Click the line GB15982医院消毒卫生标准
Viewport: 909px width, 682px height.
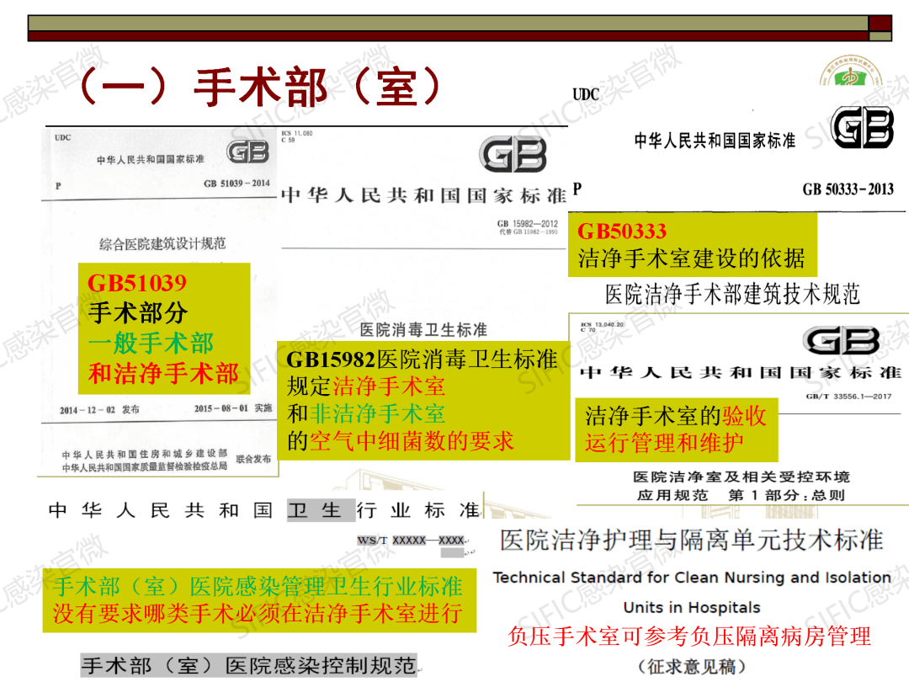422,360
